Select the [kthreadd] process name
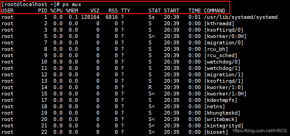Viewport: 290px width, 136px height. [219, 24]
